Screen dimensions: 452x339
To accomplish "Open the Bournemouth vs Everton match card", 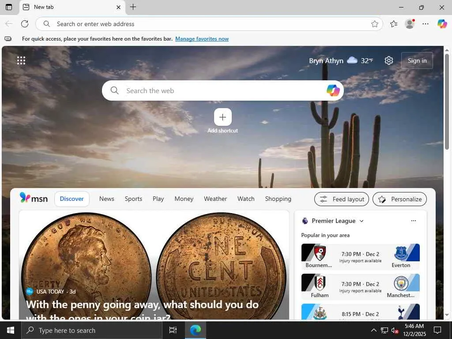I will [360, 256].
